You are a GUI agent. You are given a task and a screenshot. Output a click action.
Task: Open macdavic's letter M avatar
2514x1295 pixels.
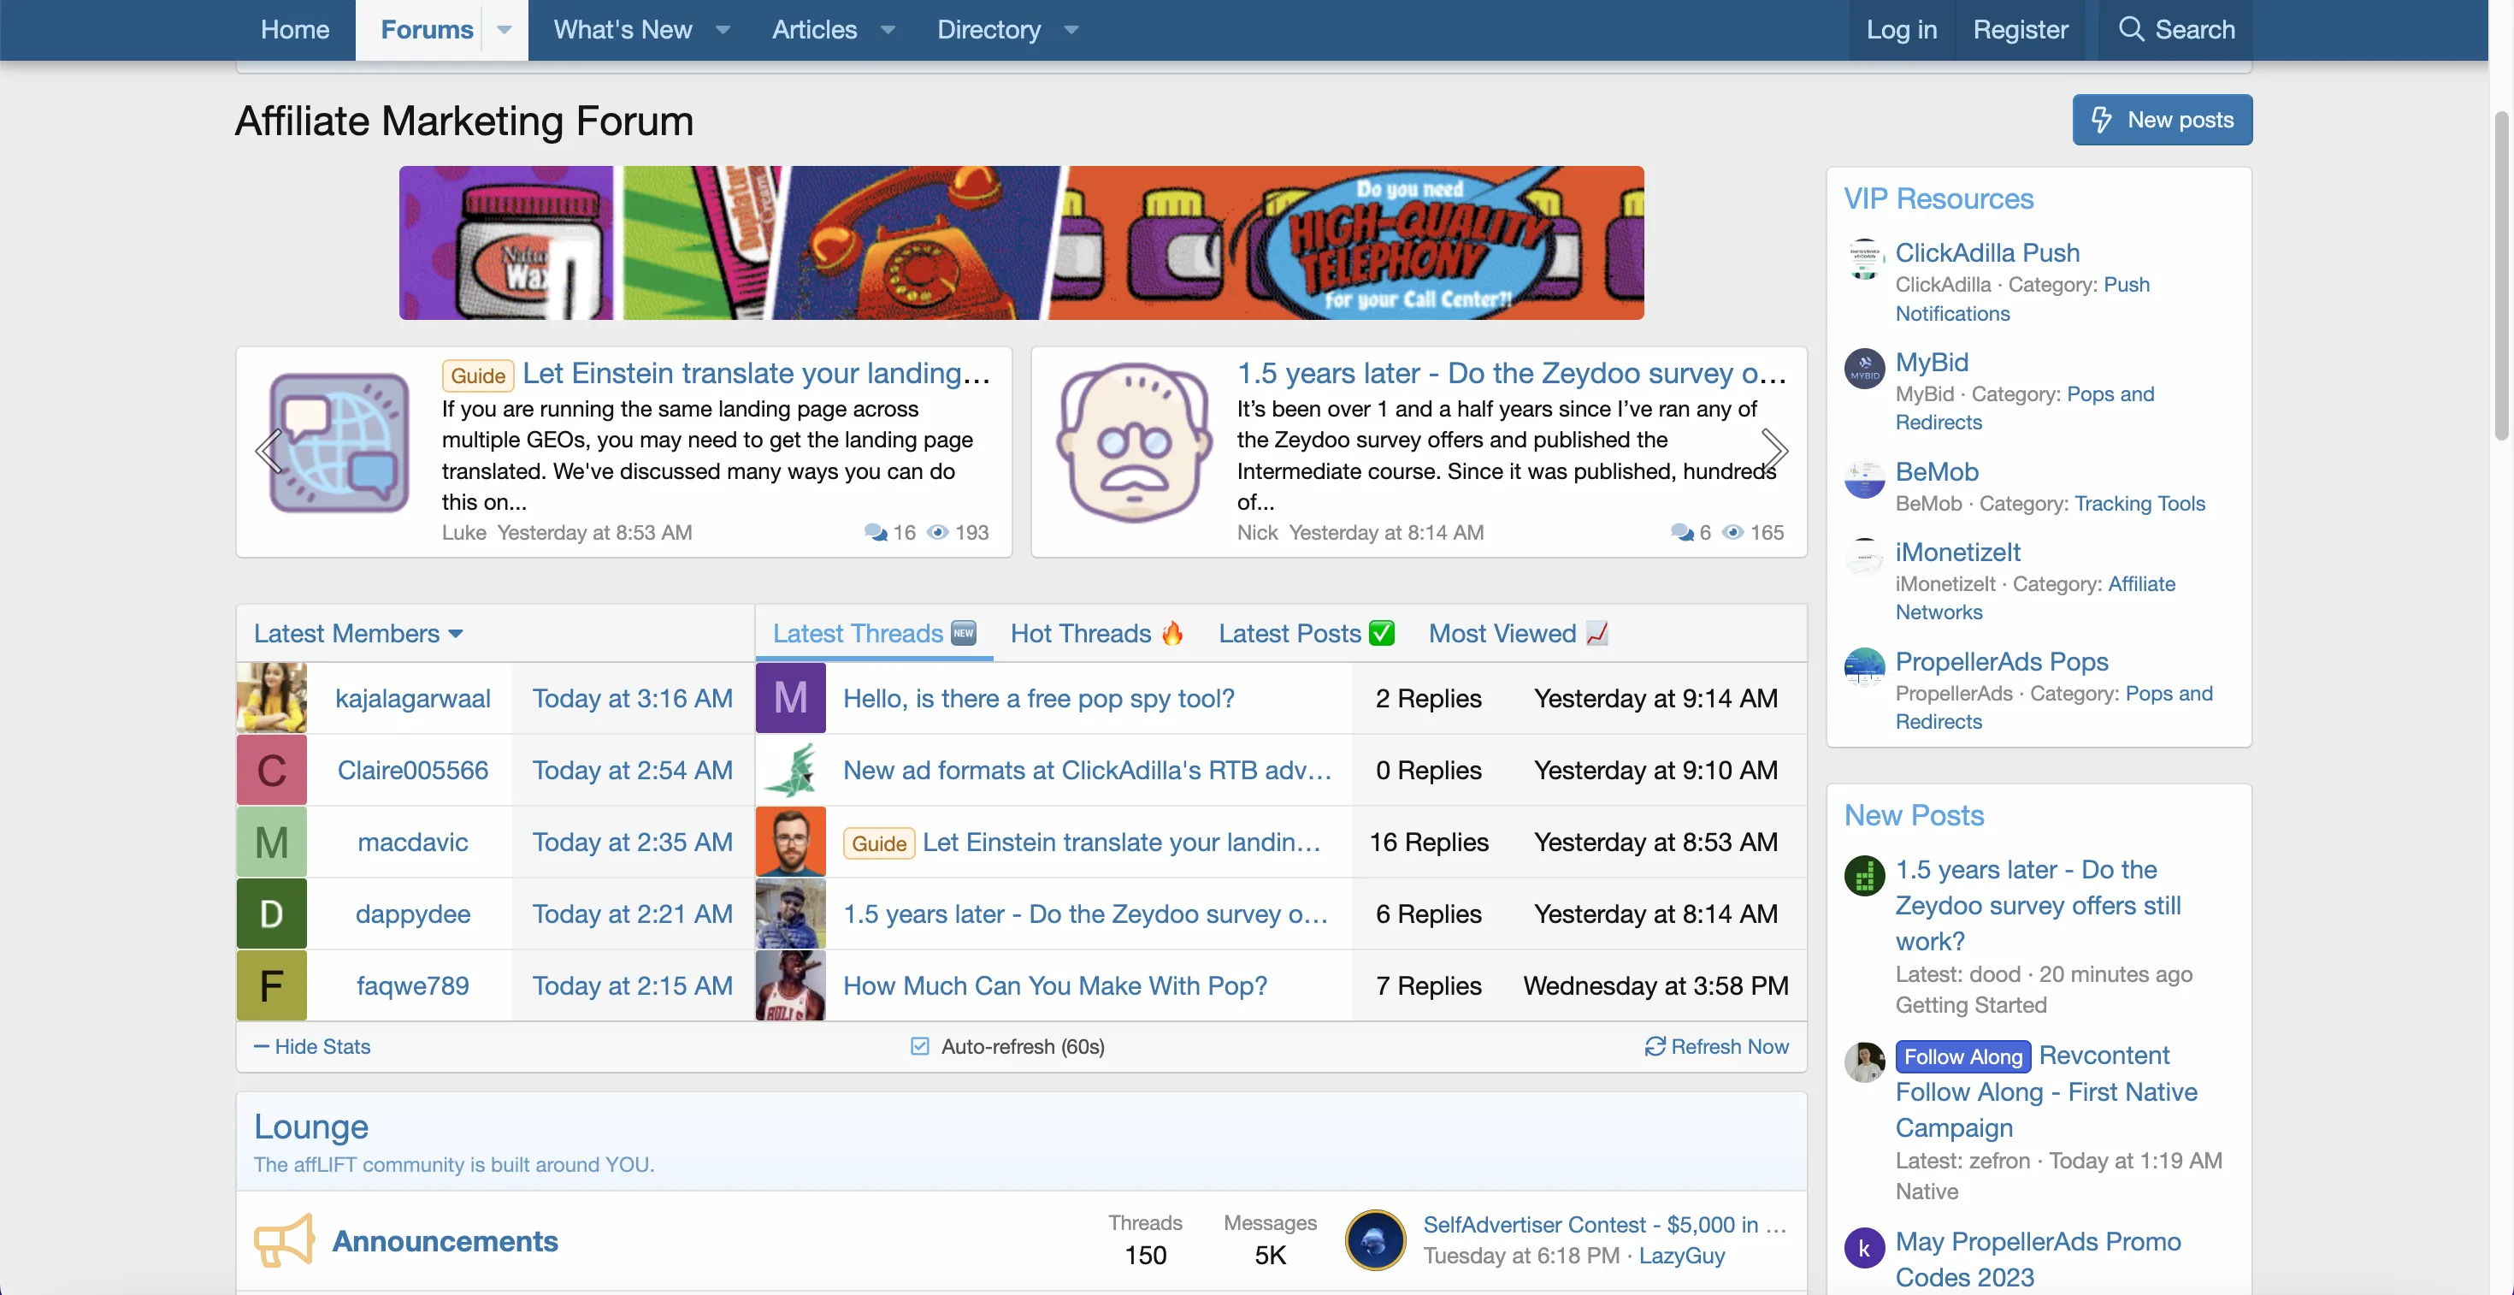tap(271, 843)
